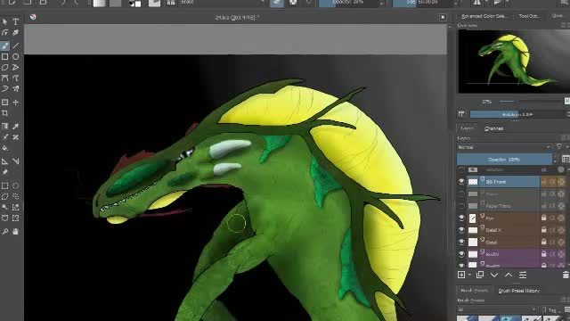This screenshot has height=321, width=570.
Task: Select the Polyline tool
Action: pyautogui.click(x=16, y=68)
